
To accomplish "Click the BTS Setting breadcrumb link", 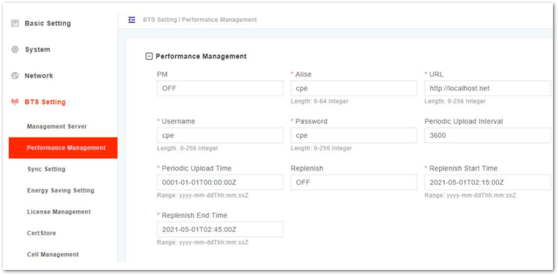I will pyautogui.click(x=160, y=20).
